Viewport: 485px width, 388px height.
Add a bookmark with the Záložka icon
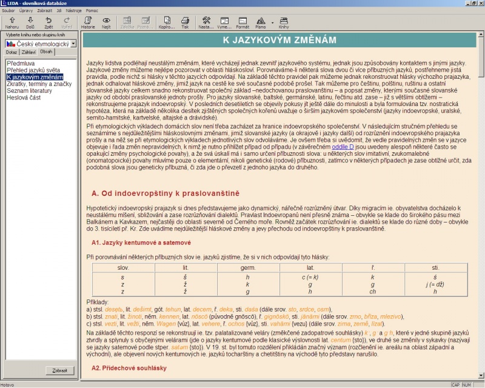coord(127,22)
